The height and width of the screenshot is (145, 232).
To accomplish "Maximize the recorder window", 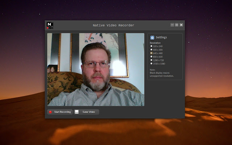I will (x=177, y=25).
